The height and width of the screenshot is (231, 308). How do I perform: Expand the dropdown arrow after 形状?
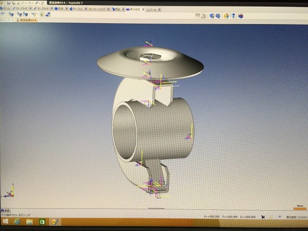point(67,9)
